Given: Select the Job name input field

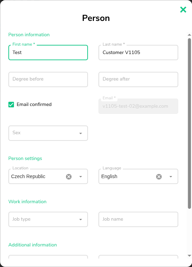Looking at the screenshot, I should (138, 219).
